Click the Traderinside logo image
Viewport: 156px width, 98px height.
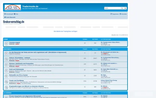13,7
